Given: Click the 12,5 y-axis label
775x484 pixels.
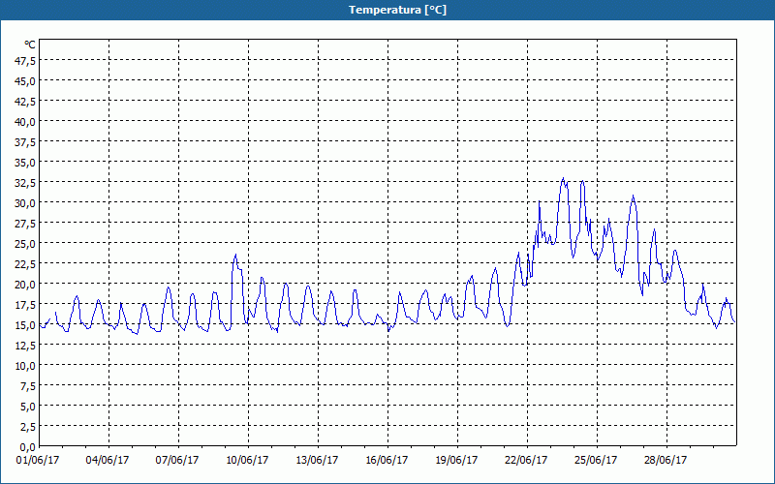Looking at the screenshot, I should point(26,346).
